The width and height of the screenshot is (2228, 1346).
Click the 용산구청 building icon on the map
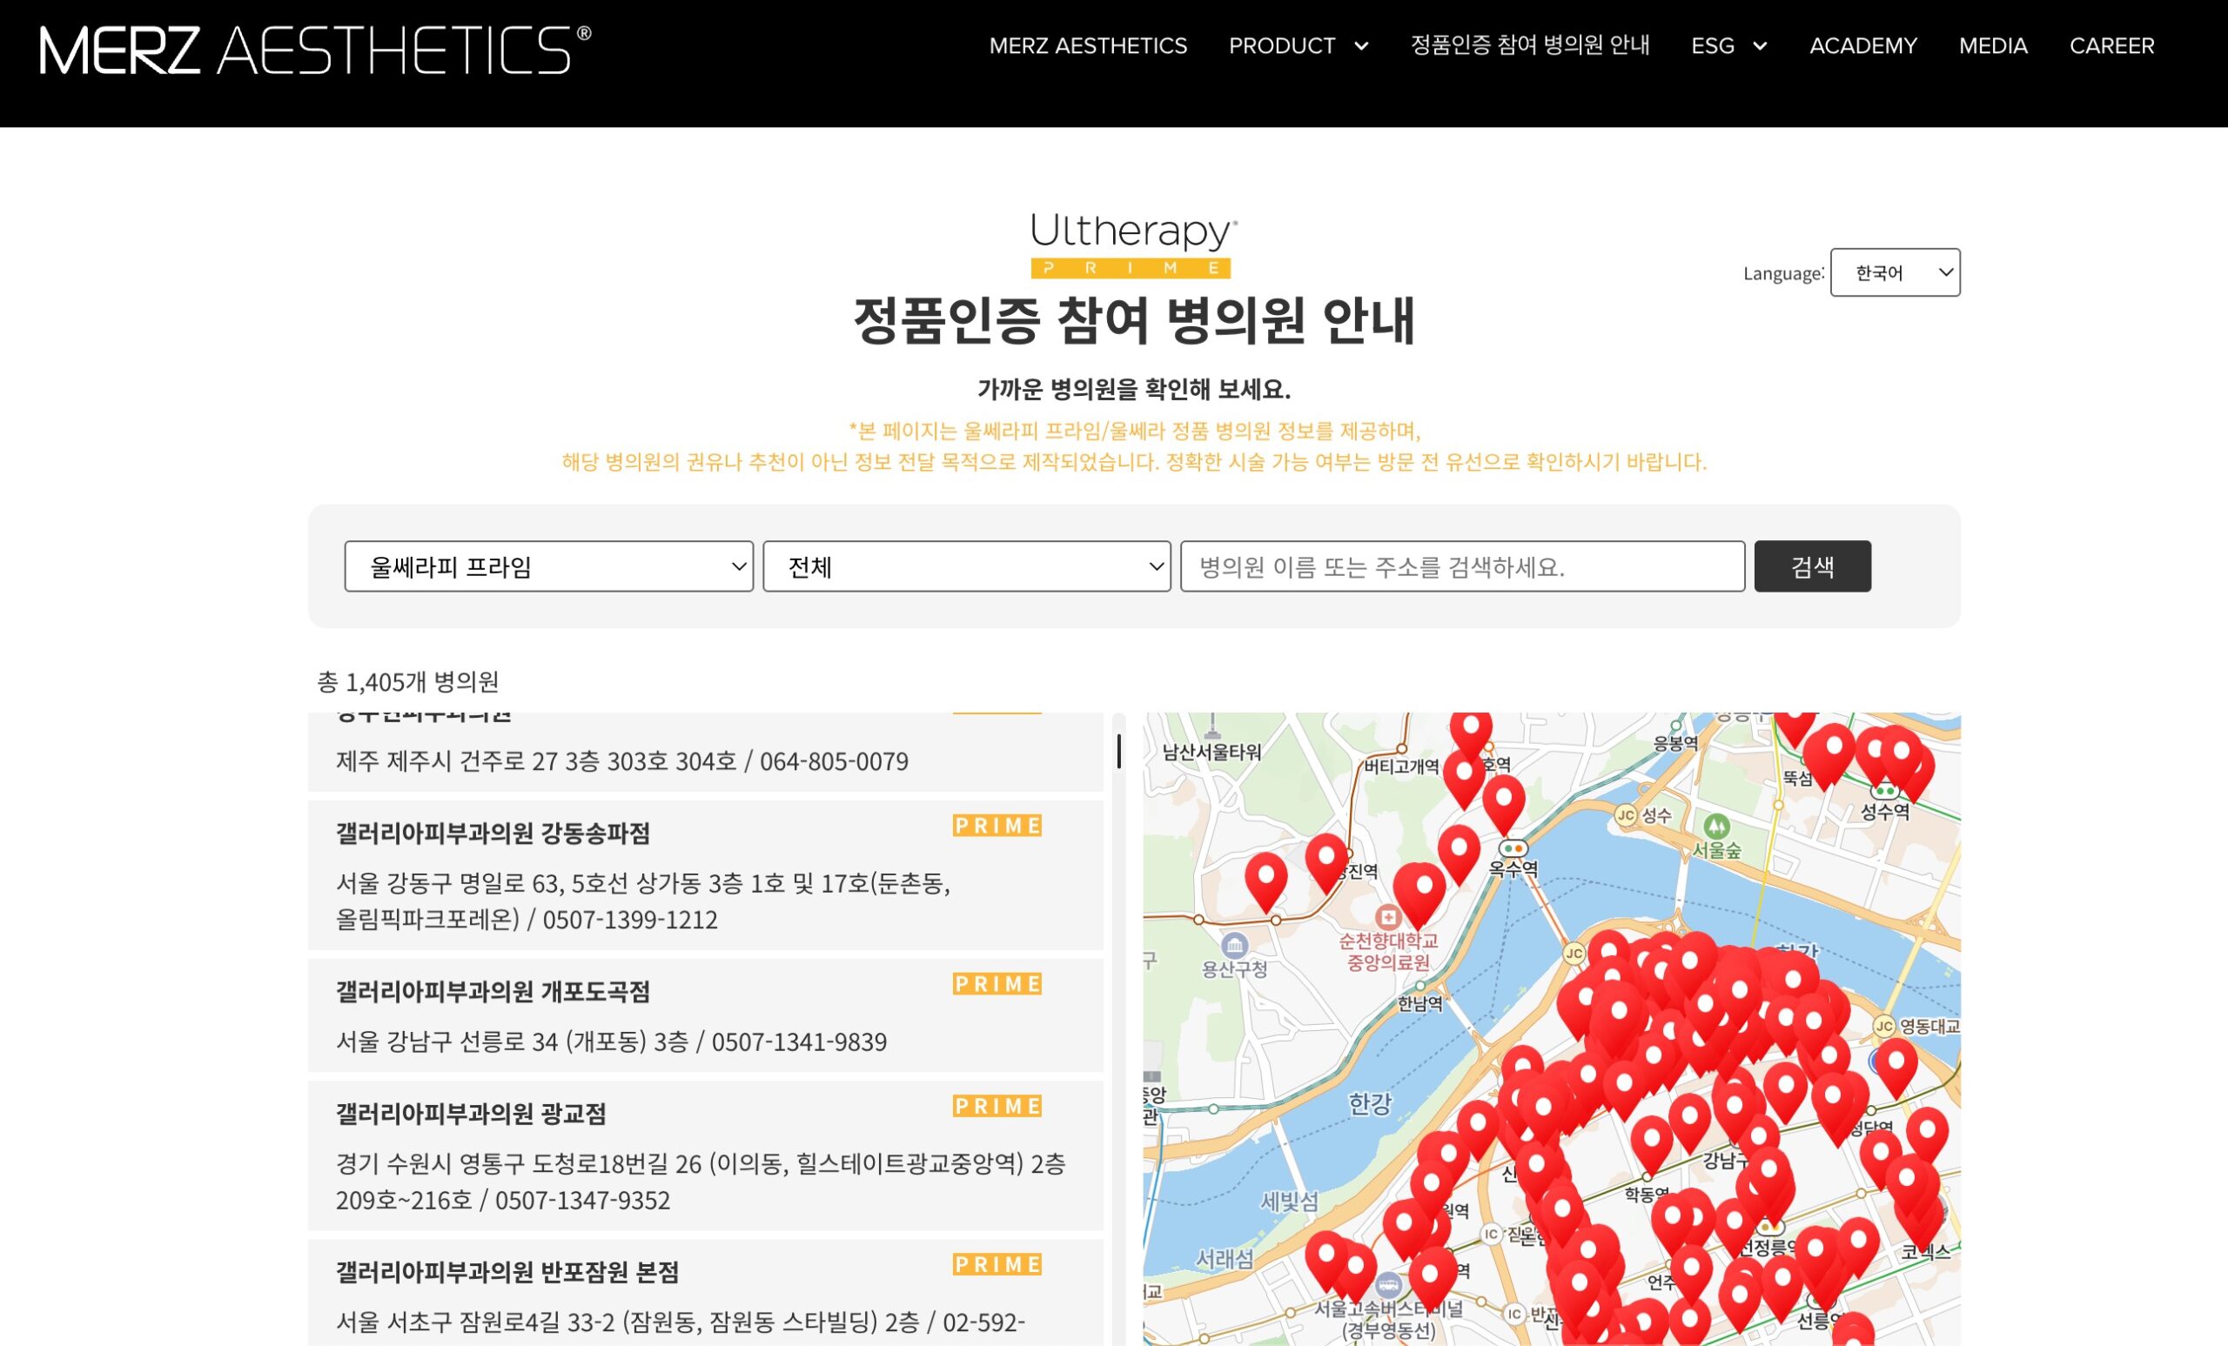pyautogui.click(x=1234, y=946)
